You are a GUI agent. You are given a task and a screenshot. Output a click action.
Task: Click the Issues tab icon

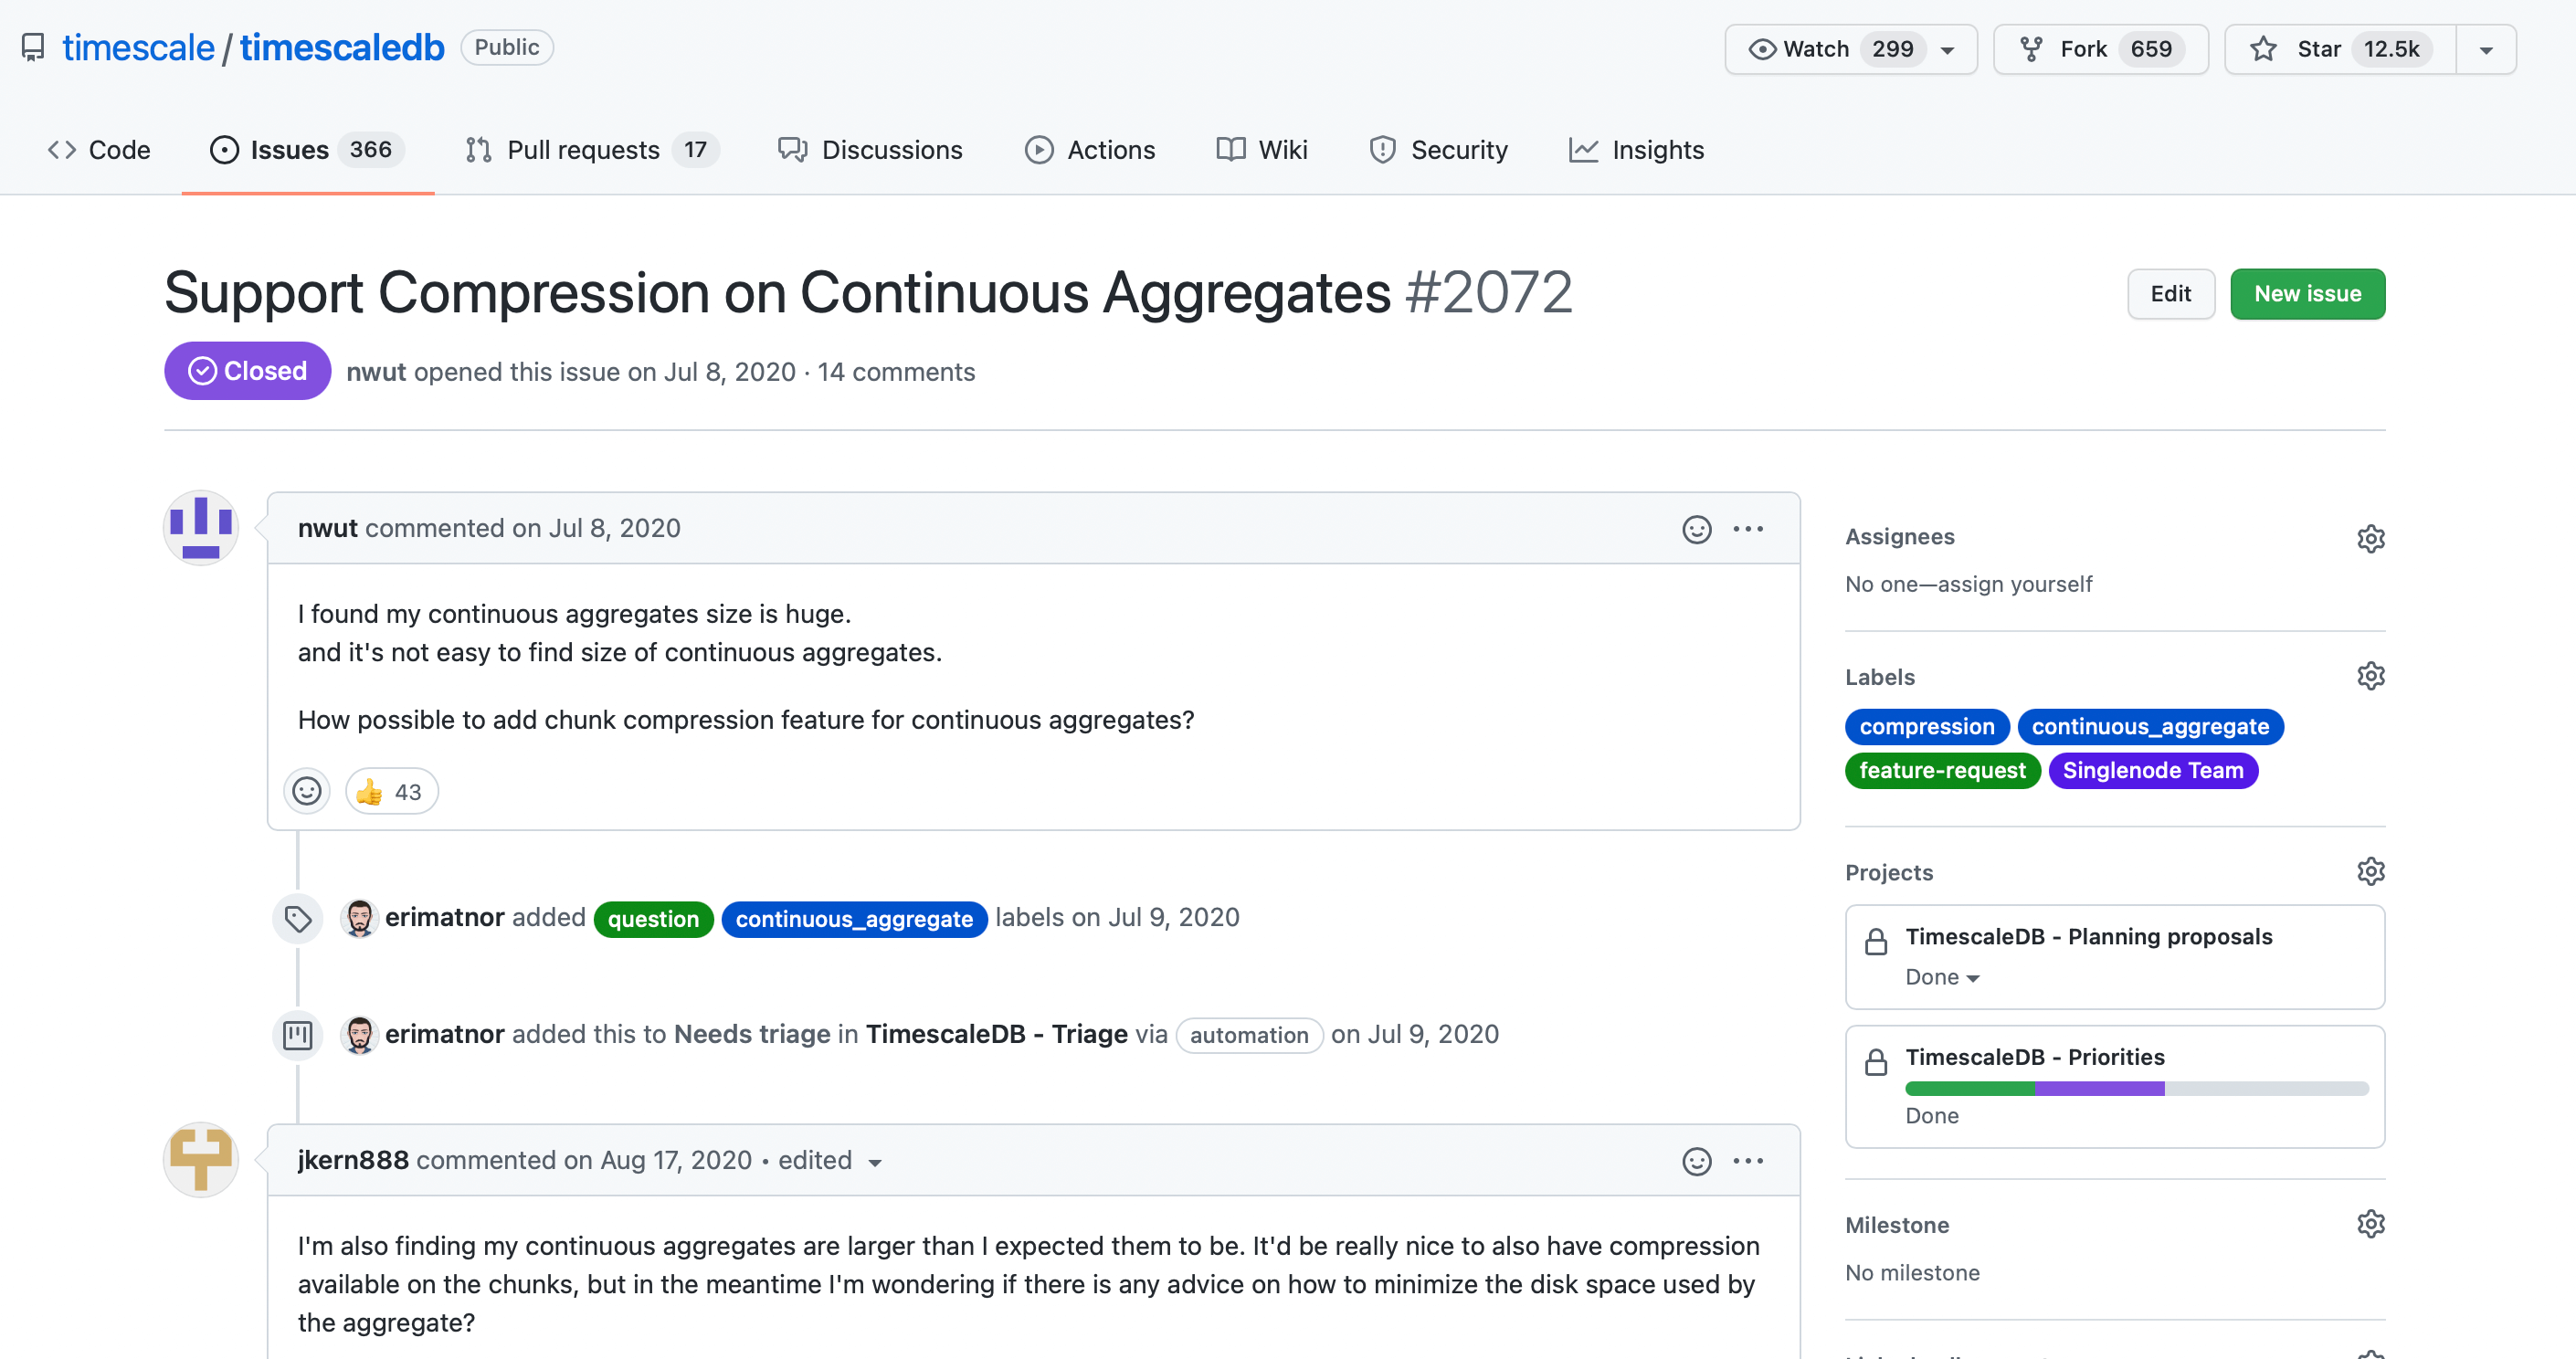point(223,148)
